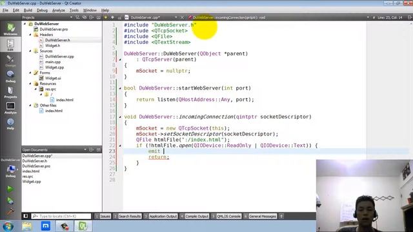Open the Debug menu

pos(42,10)
